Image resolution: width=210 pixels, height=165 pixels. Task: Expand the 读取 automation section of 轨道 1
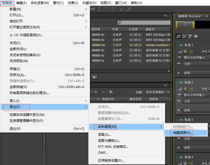pos(179,73)
